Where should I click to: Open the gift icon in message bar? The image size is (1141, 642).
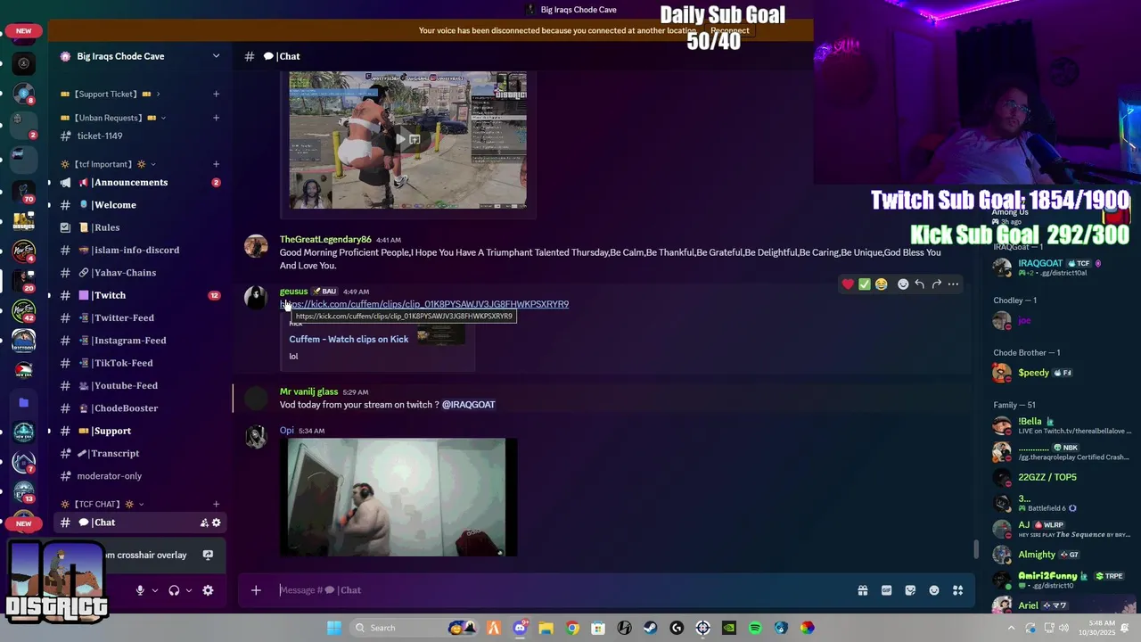[x=863, y=590]
